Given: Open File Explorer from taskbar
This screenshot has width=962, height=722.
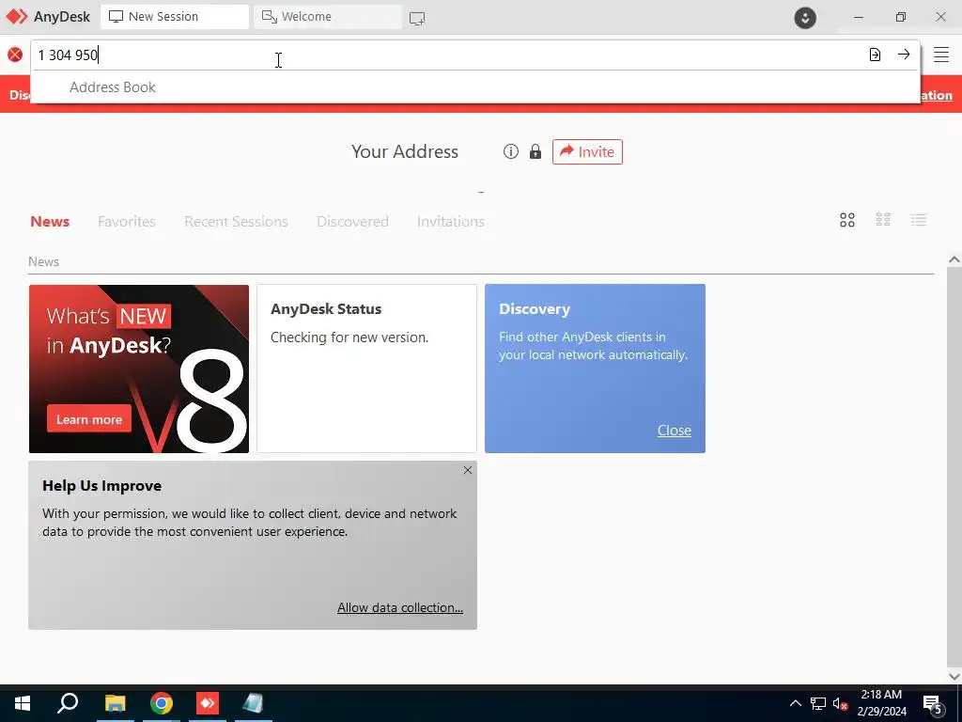Looking at the screenshot, I should tap(115, 703).
